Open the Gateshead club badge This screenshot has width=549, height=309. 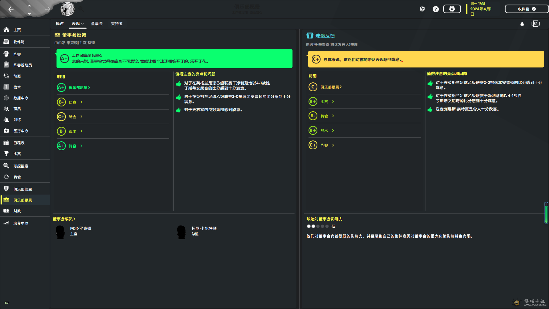pos(68,9)
